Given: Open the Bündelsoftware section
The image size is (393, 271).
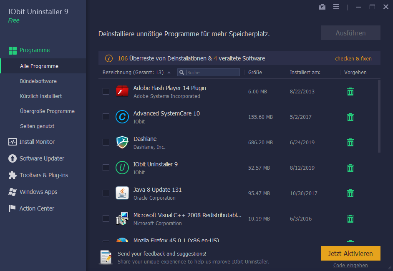Looking at the screenshot, I should pos(38,81).
